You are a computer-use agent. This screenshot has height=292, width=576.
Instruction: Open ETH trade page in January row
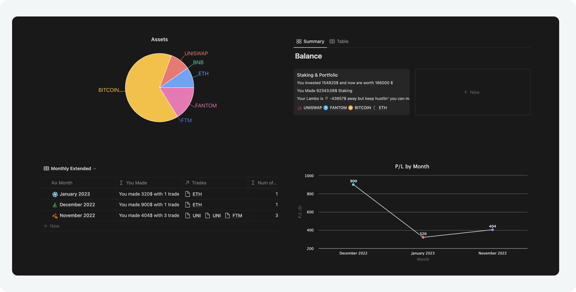194,194
